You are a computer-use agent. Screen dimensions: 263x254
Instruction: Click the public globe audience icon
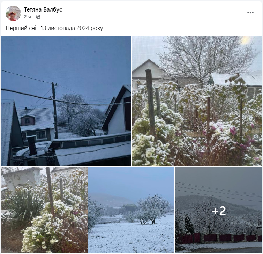point(38,17)
